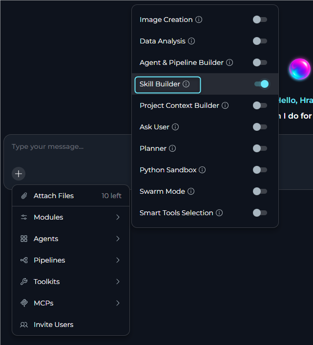Viewport: 313px width, 345px height.
Task: Open the info icon for Swarm Mode
Action: point(191,191)
